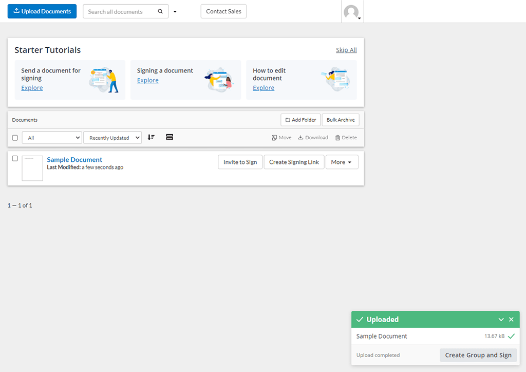Viewport: 526px width, 372px height.
Task: Click the Add Folder button
Action: [300, 120]
